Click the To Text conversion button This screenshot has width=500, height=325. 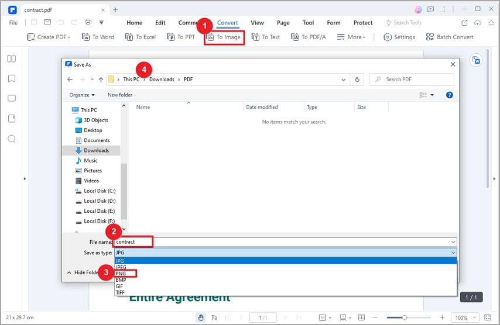[x=266, y=37]
